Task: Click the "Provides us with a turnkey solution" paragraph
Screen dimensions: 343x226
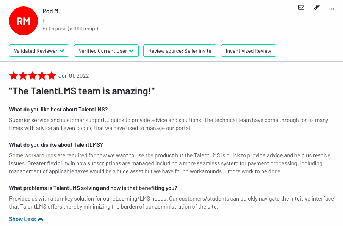Action: tap(171, 202)
